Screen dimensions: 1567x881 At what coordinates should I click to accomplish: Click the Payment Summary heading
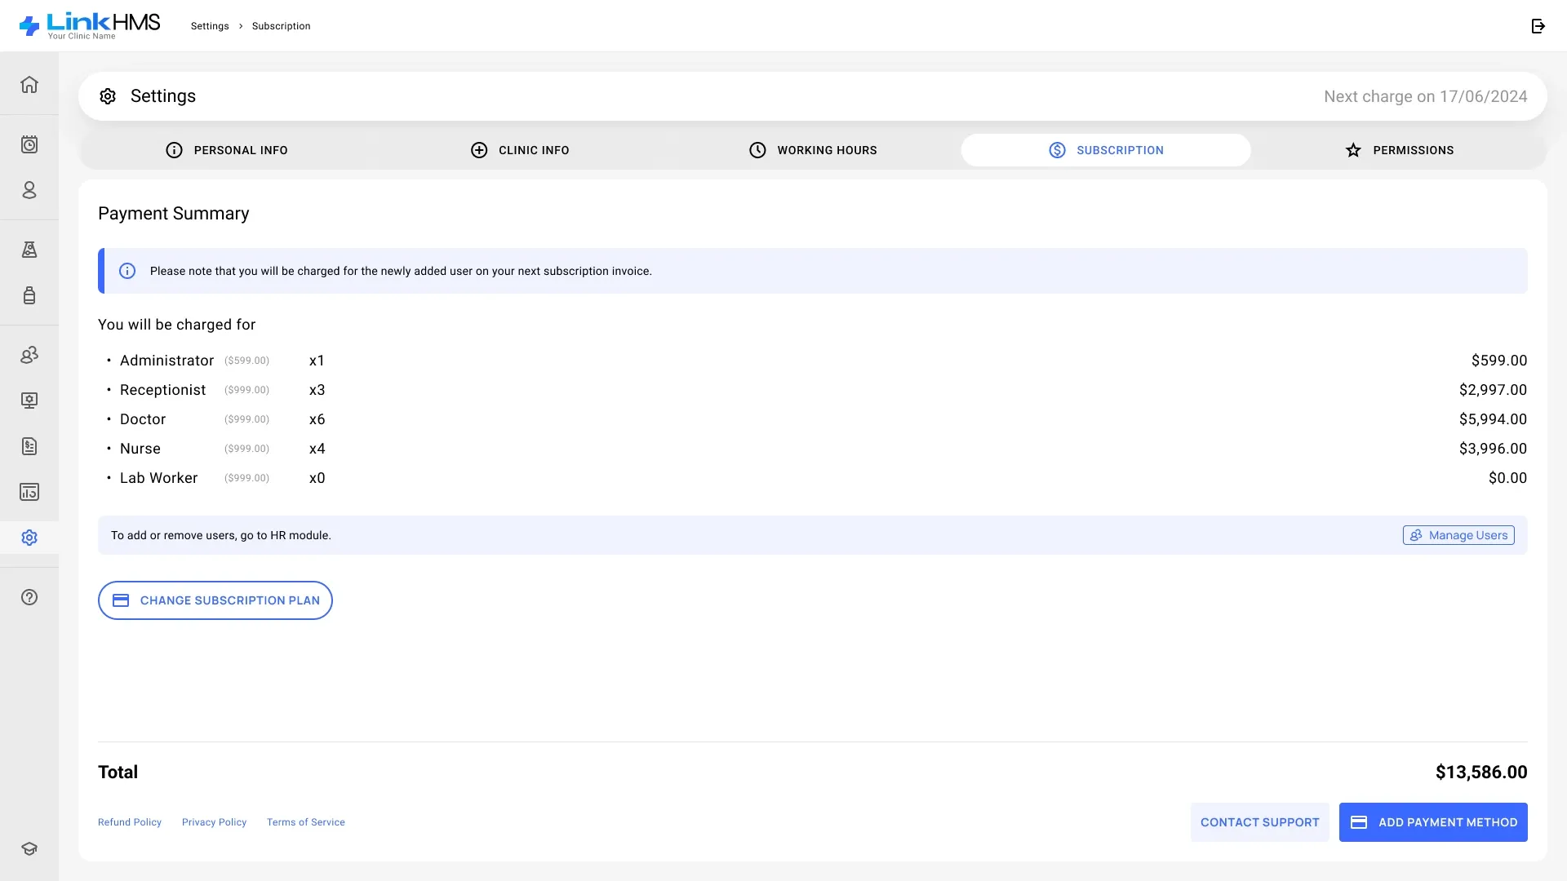(174, 214)
